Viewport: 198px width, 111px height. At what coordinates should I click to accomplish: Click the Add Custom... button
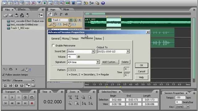pos(110,62)
